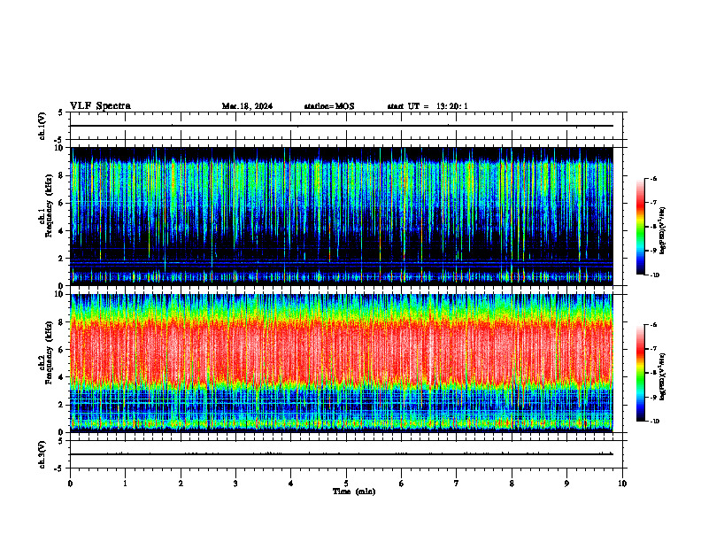Image resolution: width=701 pixels, height=542 pixels.
Task: Click the ch.1 spectrogram color scale bar
Action: pyautogui.click(x=641, y=227)
